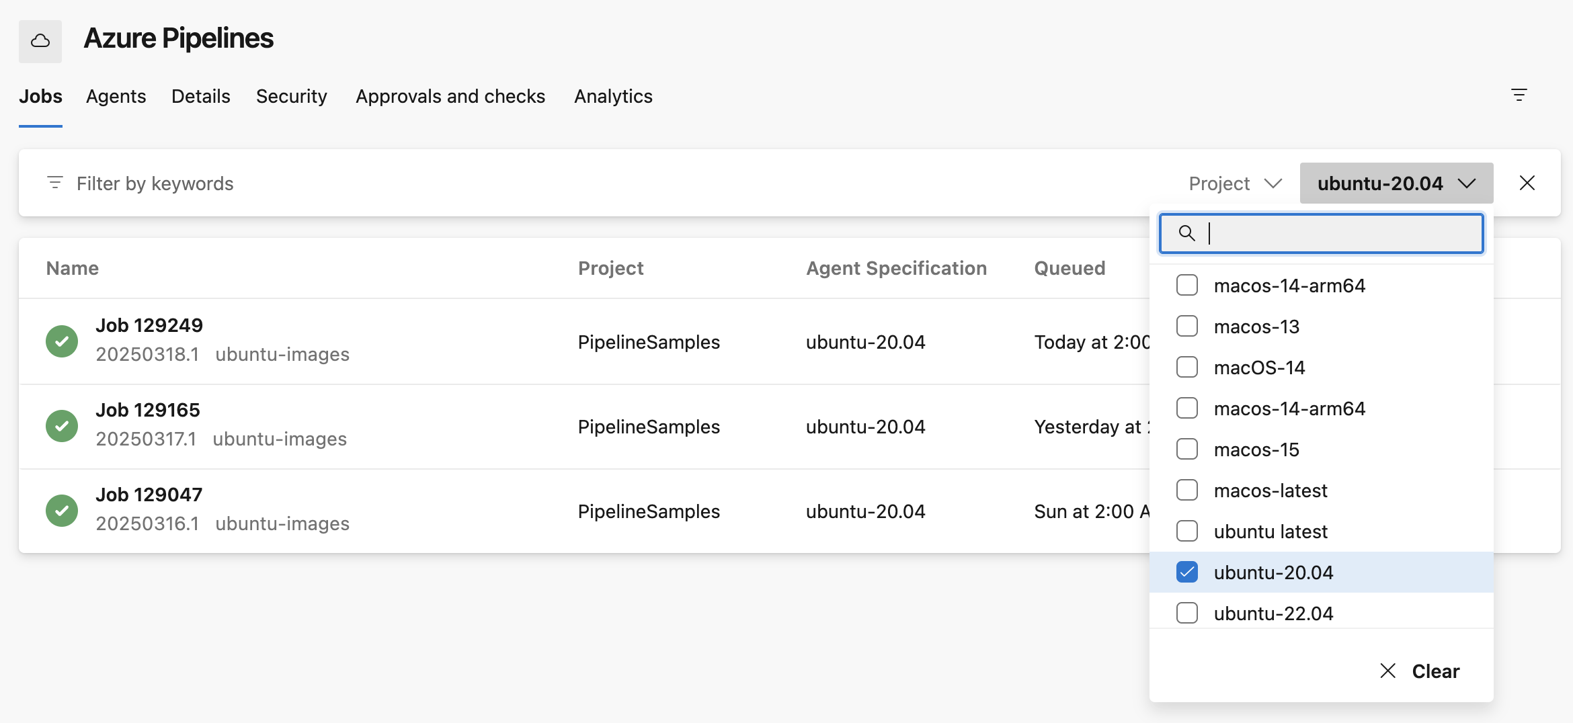Enable the ubuntu-22.04 checkbox

1186,613
